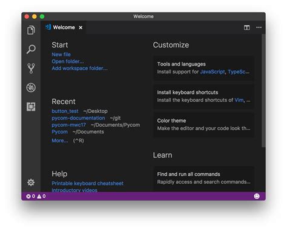Click the errors count in status bar

click(30, 196)
